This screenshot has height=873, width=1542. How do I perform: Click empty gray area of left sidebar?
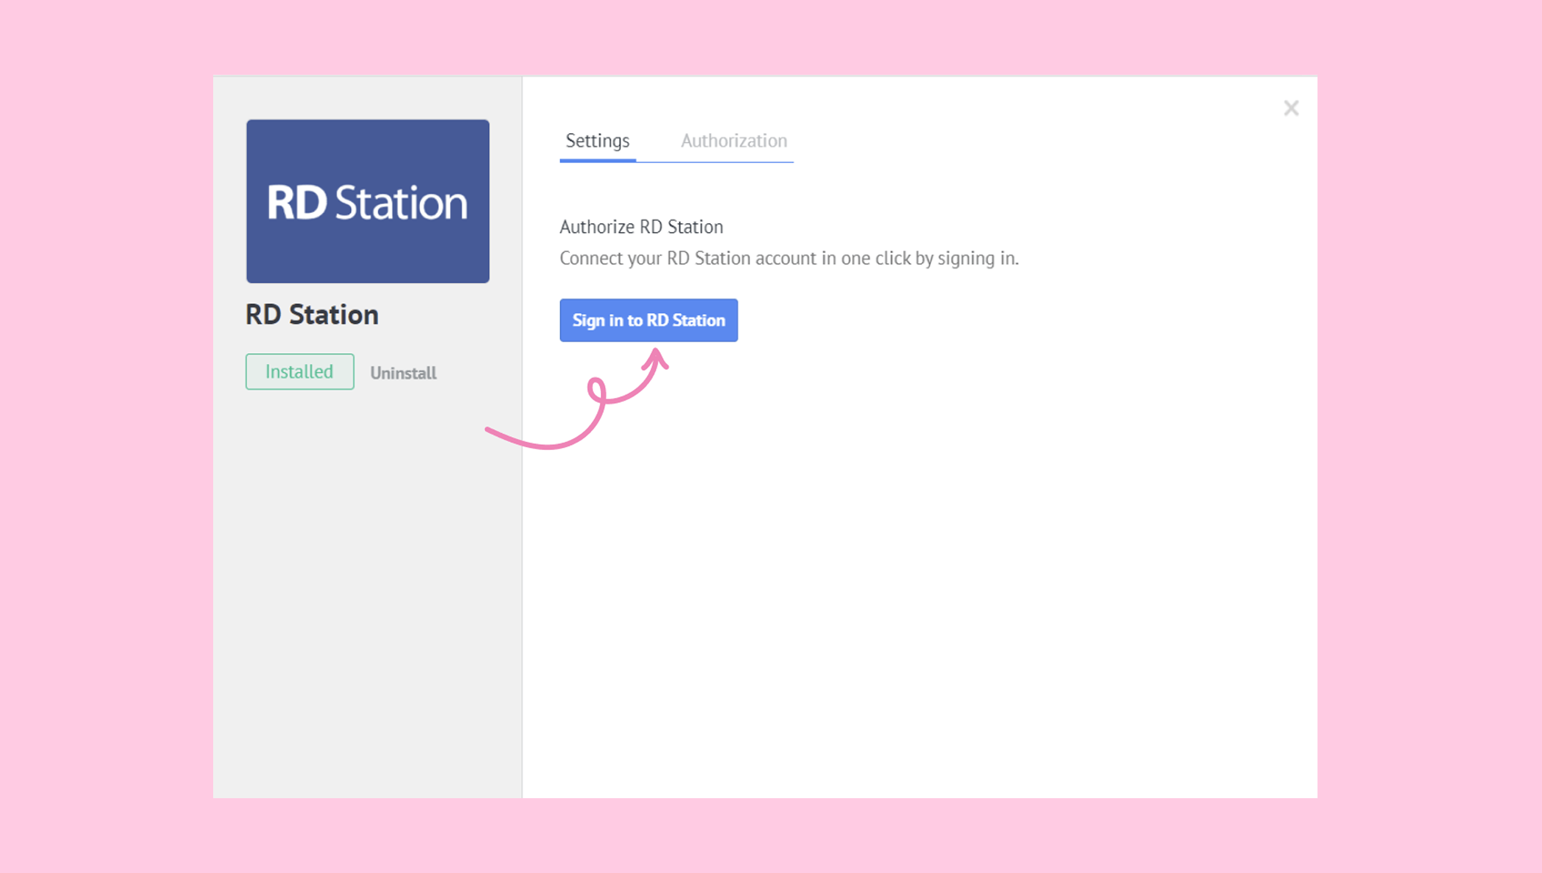366,600
